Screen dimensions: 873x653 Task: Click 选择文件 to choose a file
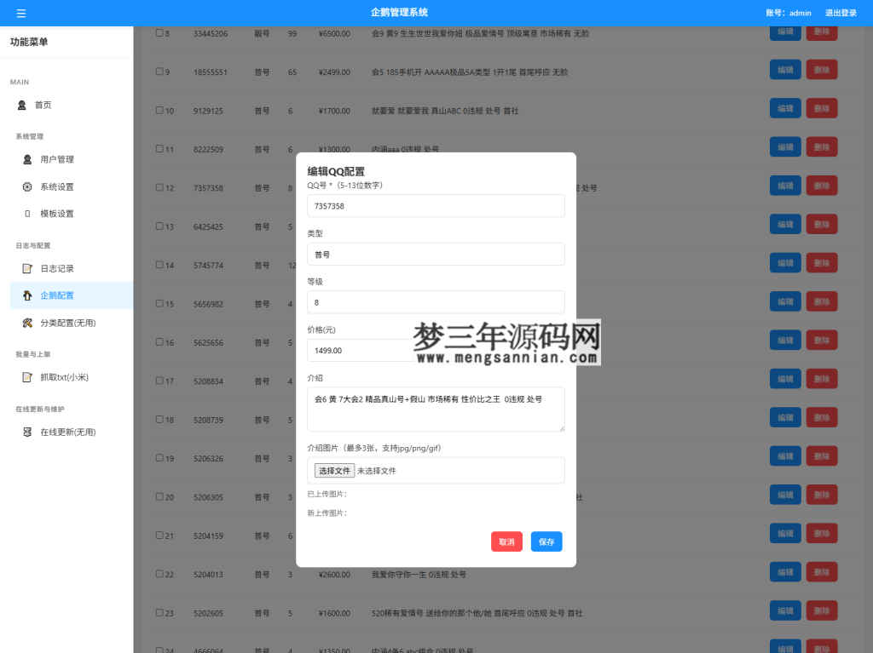(335, 470)
